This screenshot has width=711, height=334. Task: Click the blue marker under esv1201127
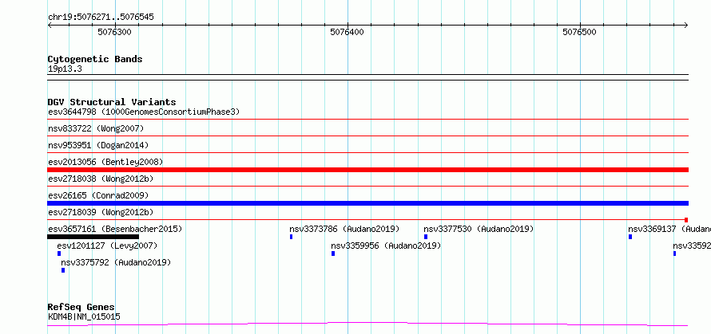tap(59, 253)
